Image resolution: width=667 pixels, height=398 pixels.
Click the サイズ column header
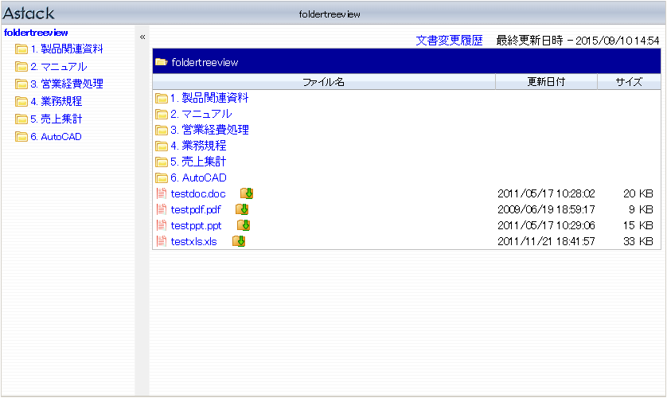pyautogui.click(x=629, y=82)
